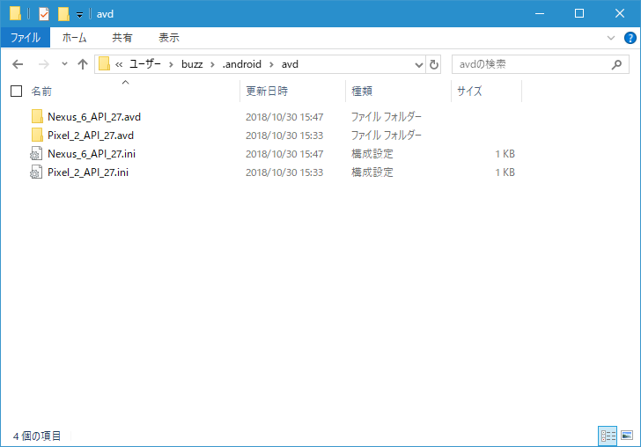Expand the ribbon with the chevron

click(611, 38)
